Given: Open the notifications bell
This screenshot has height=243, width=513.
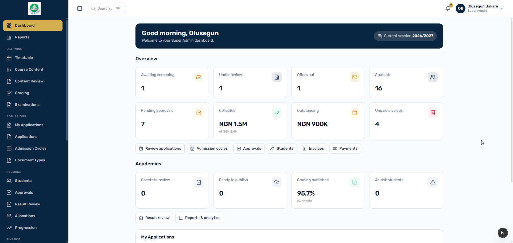Looking at the screenshot, I should tap(448, 9).
